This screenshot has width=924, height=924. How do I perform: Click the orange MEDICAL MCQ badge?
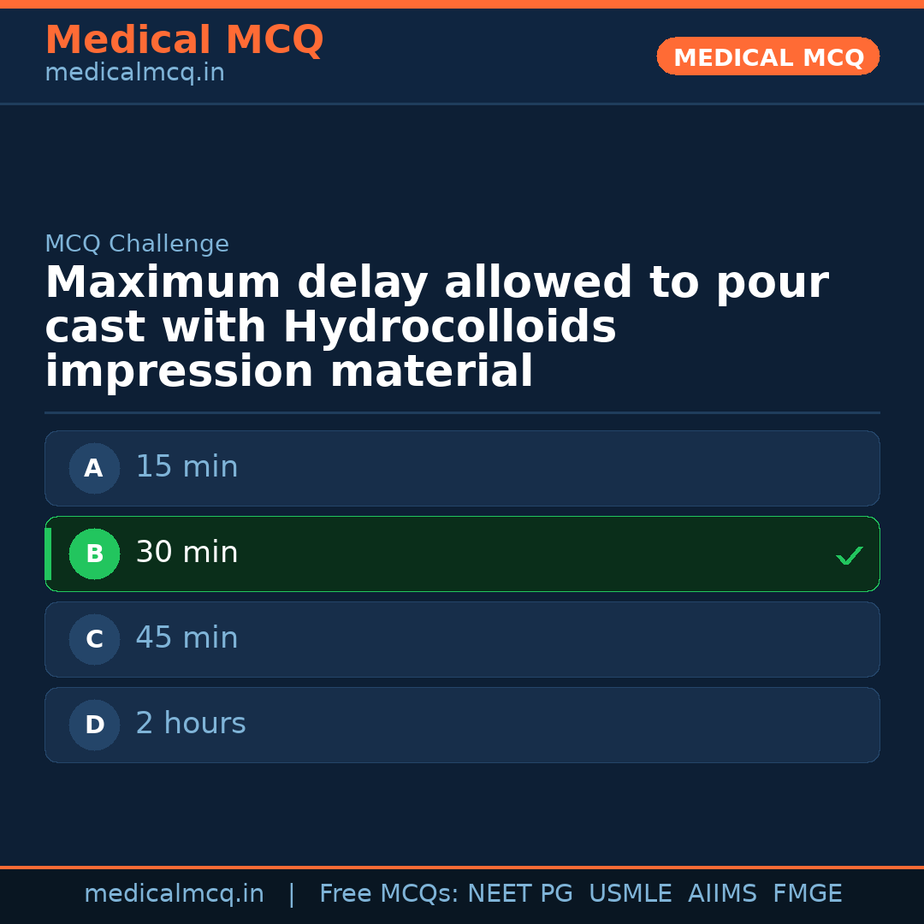[x=767, y=56]
